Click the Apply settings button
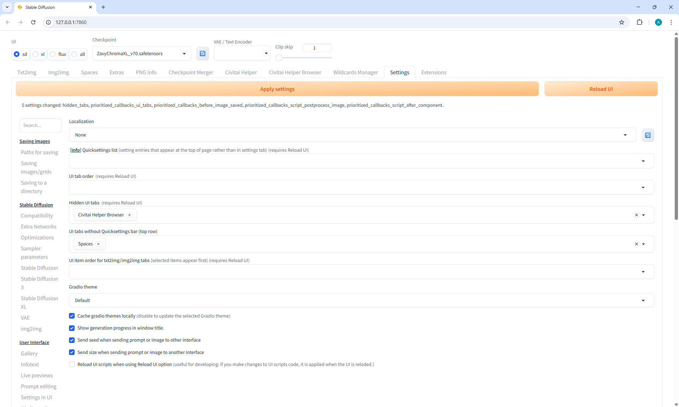 click(x=277, y=89)
